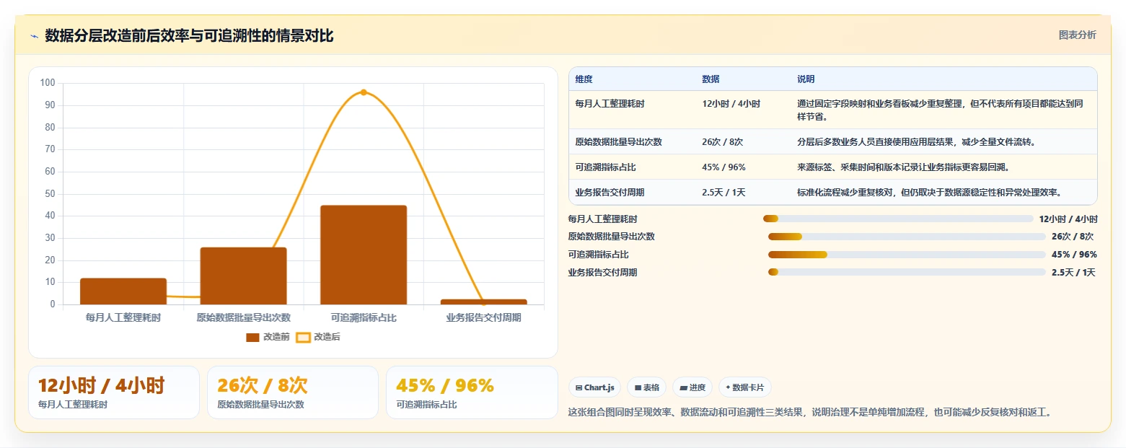The width and height of the screenshot is (1126, 448).
Task: Click x-axis label 业务报告交付周期
Action: pyautogui.click(x=484, y=317)
